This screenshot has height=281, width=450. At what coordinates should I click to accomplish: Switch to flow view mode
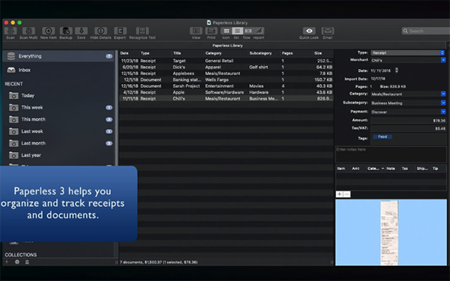[x=248, y=31]
